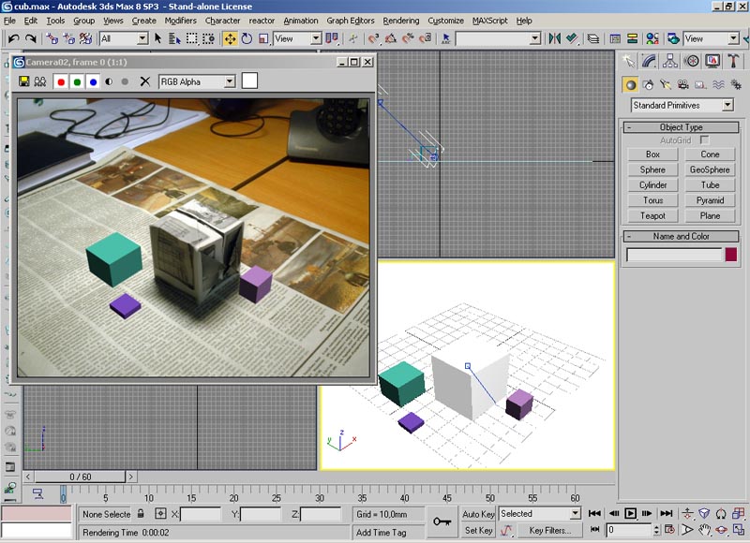Save the rendered image with disk icon
Image resolution: width=750 pixels, height=543 pixels.
coord(23,81)
